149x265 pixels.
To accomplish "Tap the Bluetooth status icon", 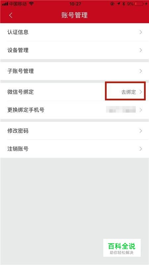I will tap(124, 4).
